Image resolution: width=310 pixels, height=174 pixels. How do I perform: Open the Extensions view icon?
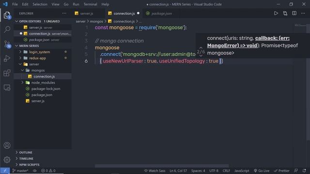click(7, 73)
